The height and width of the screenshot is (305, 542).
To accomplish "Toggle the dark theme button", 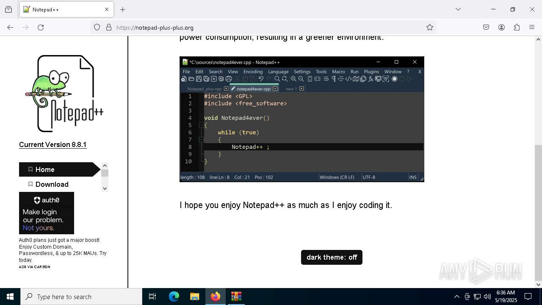I will pos(332,257).
